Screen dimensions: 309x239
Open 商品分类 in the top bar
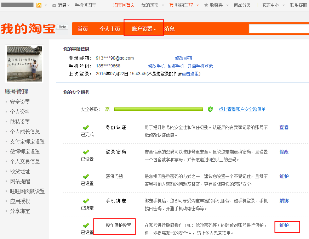[x=242, y=5]
